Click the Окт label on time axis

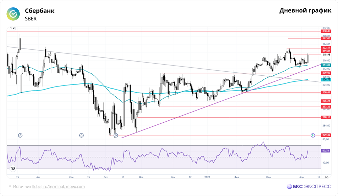(105, 177)
